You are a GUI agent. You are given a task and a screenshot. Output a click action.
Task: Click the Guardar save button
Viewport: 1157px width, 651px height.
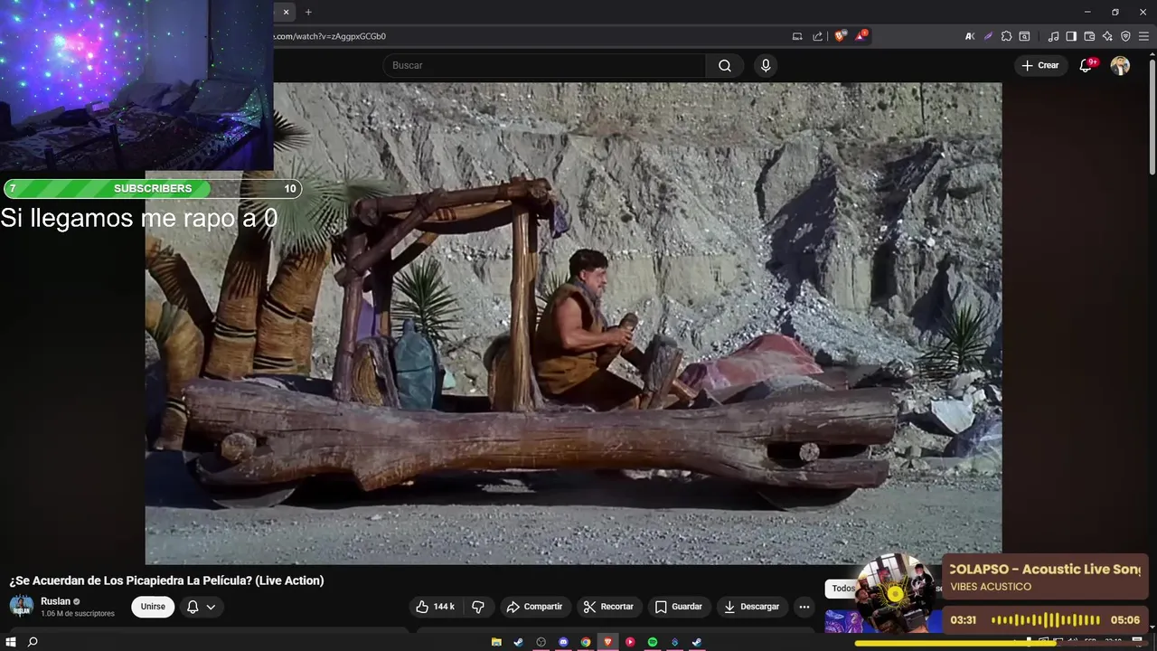coord(678,607)
